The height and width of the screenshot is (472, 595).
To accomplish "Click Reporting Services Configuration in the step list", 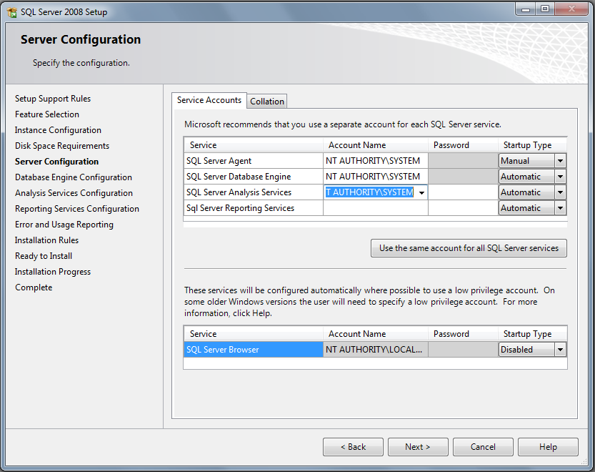I will coord(77,209).
